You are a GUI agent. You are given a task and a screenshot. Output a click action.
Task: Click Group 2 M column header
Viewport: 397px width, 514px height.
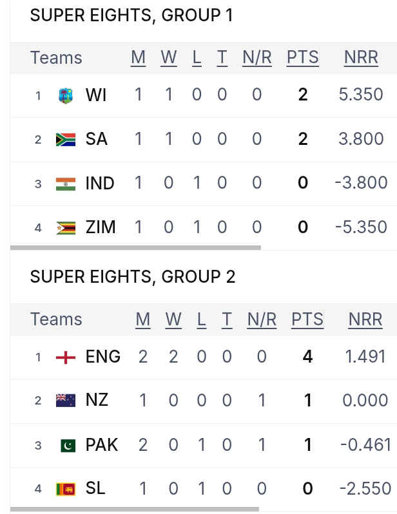click(142, 319)
